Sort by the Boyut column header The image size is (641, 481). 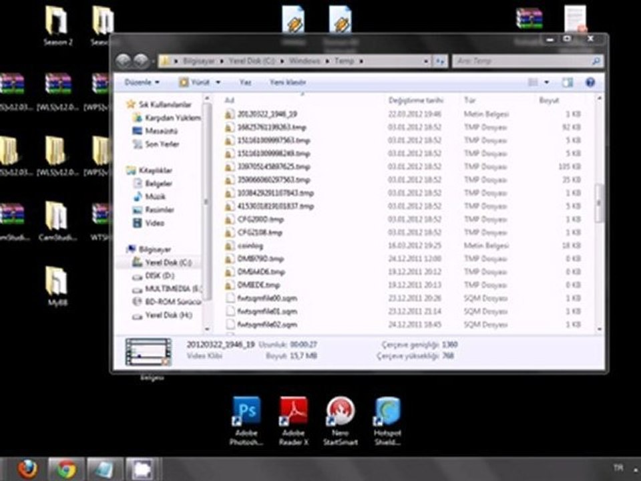(549, 100)
